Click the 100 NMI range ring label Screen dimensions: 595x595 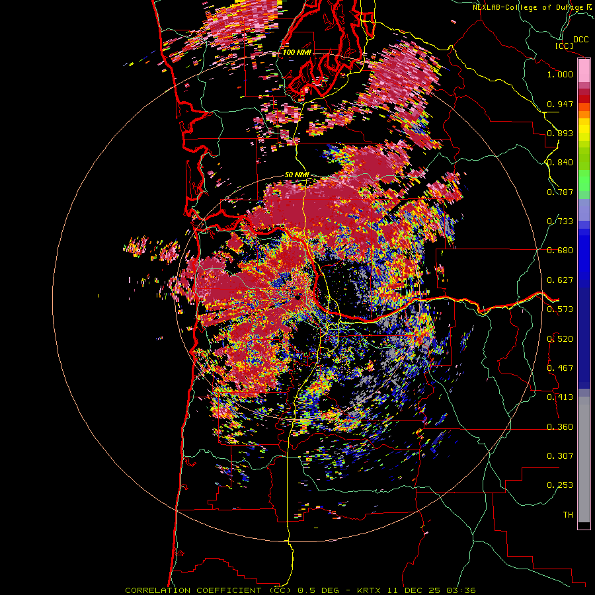click(297, 52)
